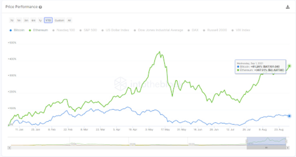Click the +200% y-axis label

12,92
